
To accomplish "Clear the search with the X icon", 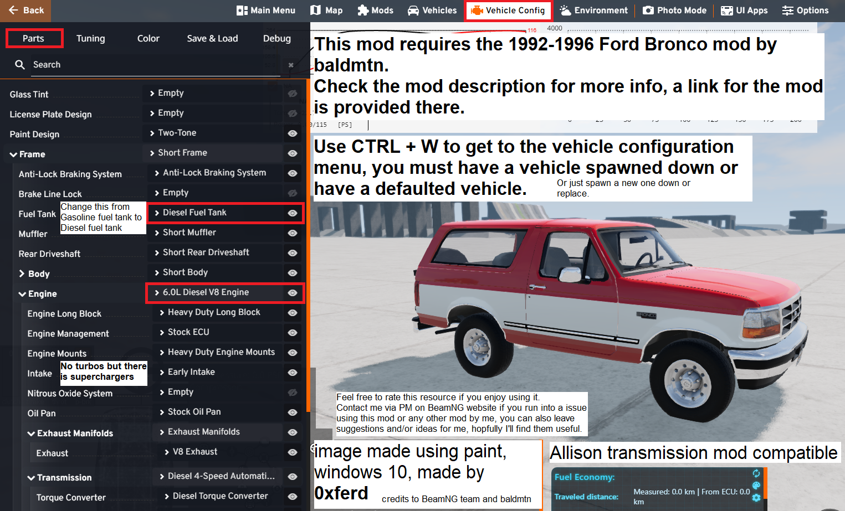I will coord(291,65).
